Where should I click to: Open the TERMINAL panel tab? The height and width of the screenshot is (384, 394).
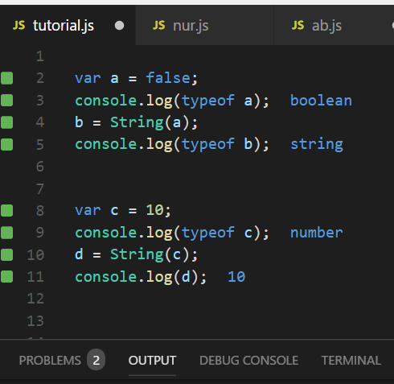(351, 360)
